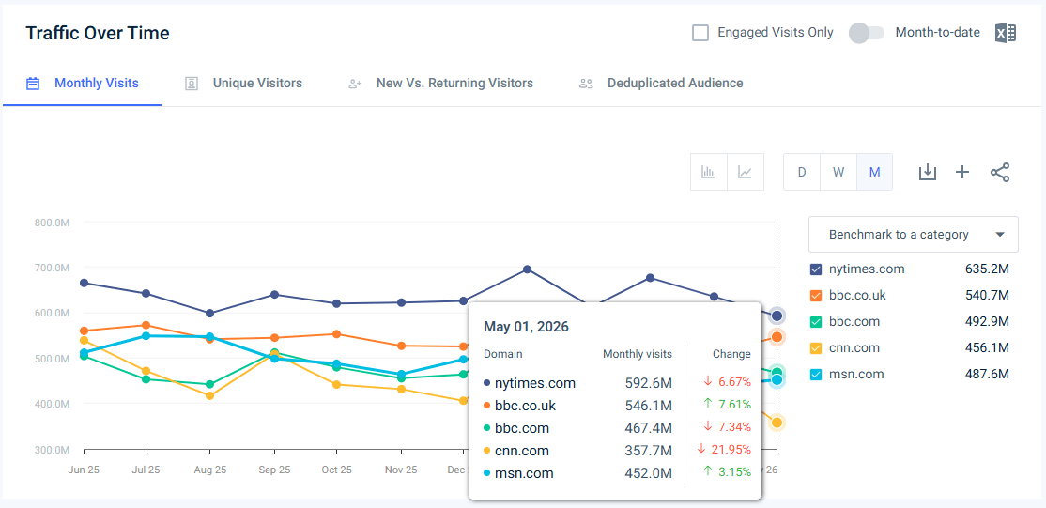
Task: Uncheck cnn.com in the legend
Action: click(x=816, y=347)
